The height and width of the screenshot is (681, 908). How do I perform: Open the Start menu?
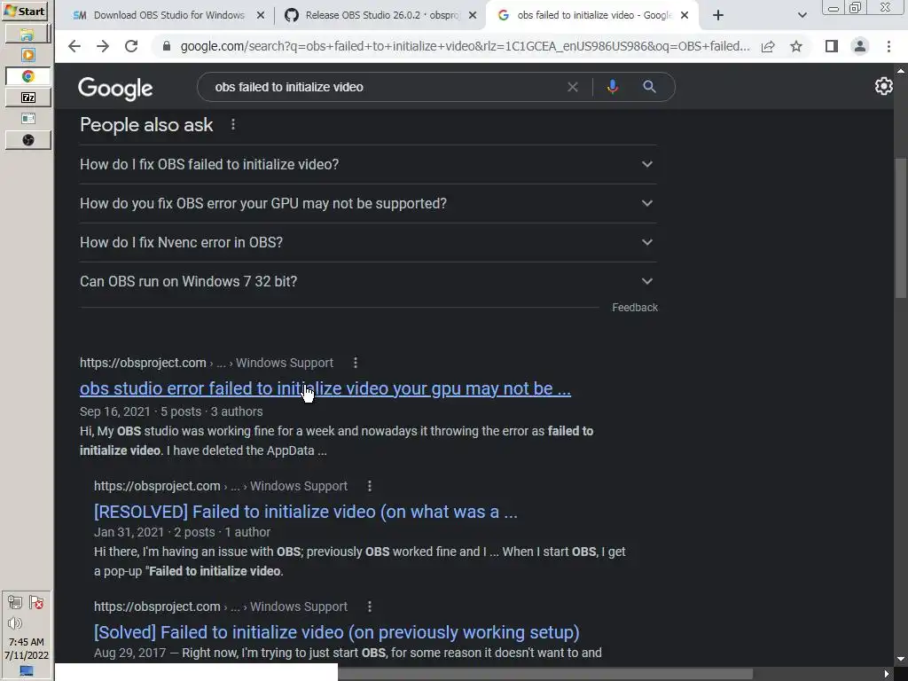(24, 11)
